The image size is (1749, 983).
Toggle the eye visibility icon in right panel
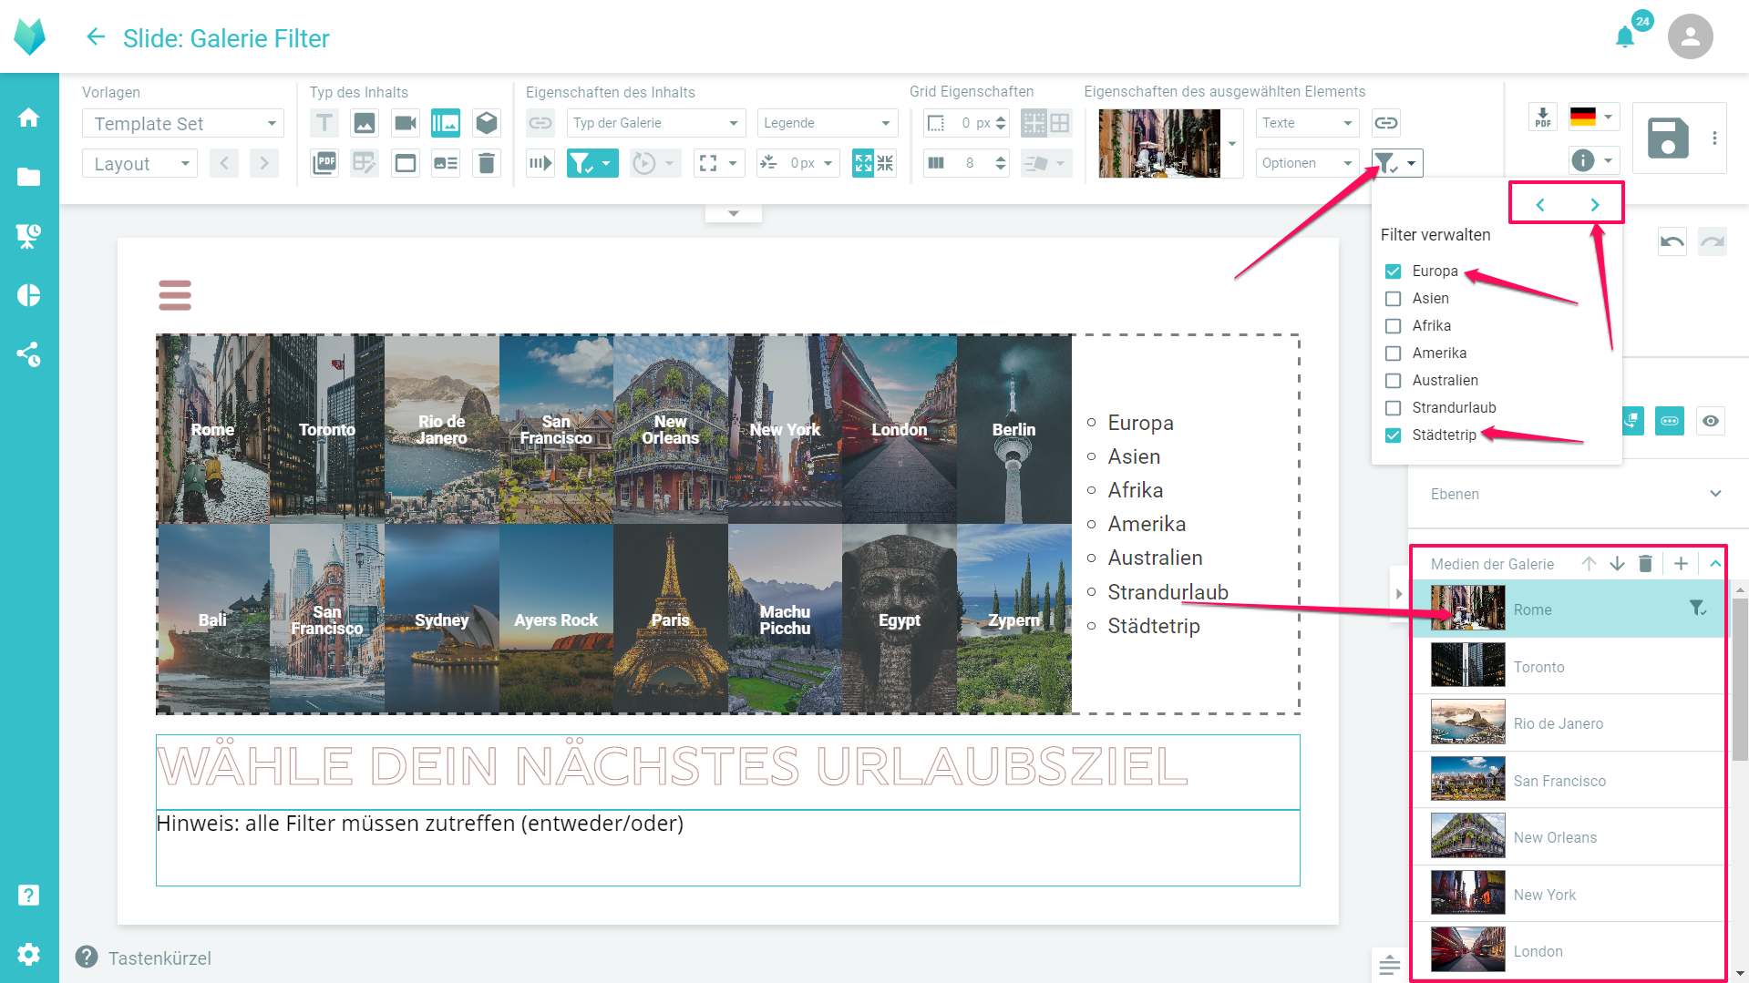point(1711,421)
